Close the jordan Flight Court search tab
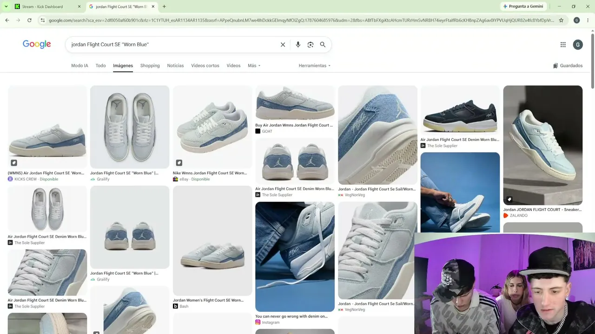The height and width of the screenshot is (334, 595). [153, 6]
